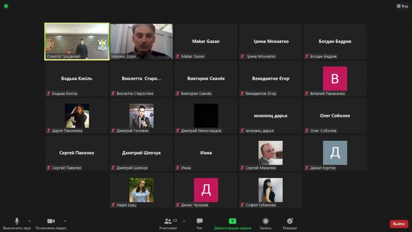
Task: Click the Инна large name text
Action: point(206,153)
